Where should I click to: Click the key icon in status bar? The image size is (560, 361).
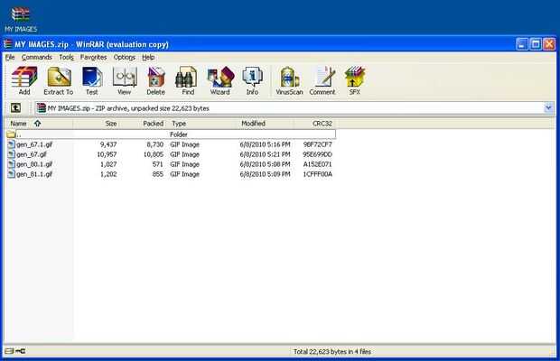tap(21, 351)
